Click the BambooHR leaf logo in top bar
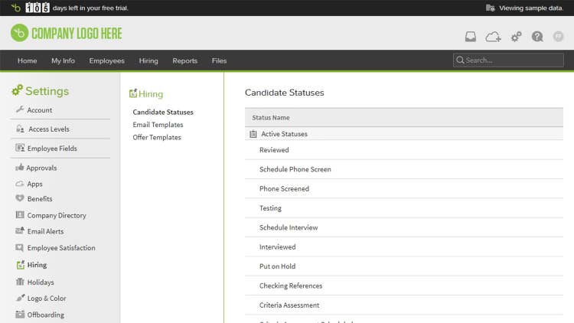 click(16, 8)
